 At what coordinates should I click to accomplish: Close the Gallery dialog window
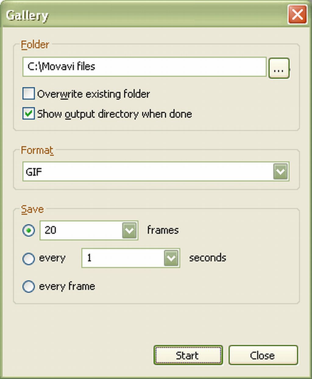298,15
